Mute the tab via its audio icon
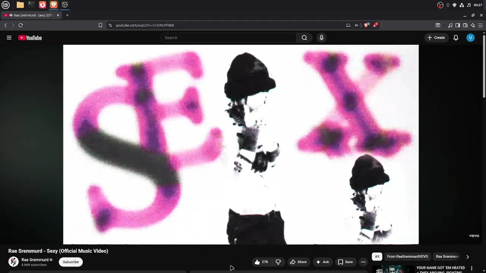The width and height of the screenshot is (486, 273). coord(11,15)
